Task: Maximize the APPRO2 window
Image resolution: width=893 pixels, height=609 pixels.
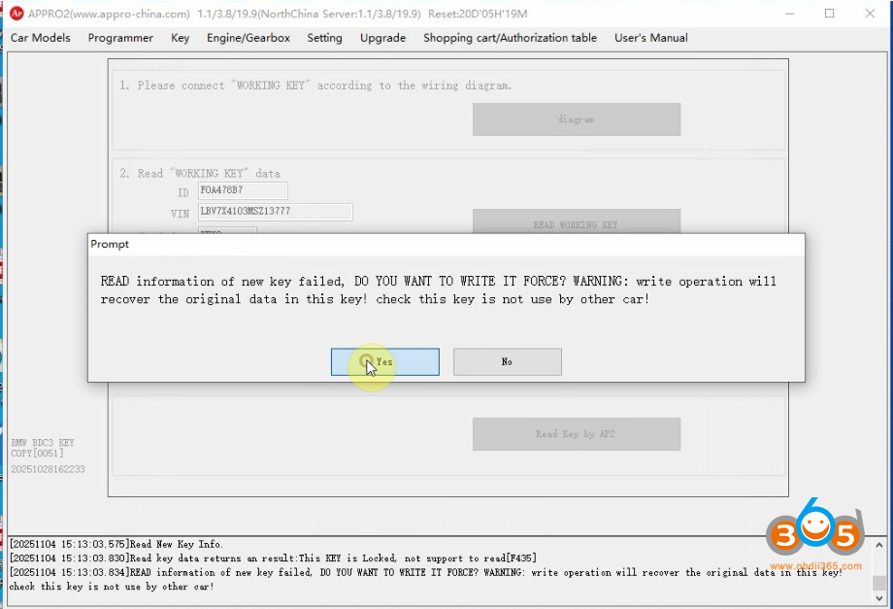Action: (x=829, y=14)
